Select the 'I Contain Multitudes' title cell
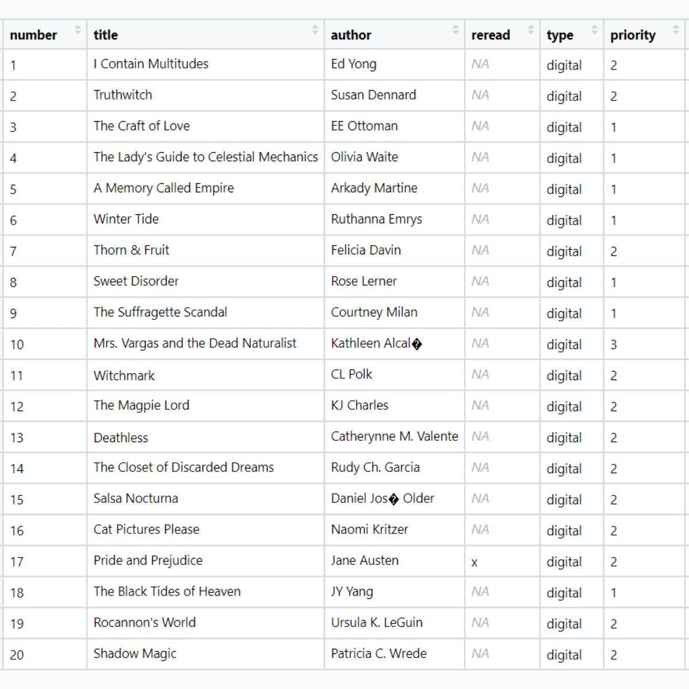Screen dimensions: 689x689 (151, 64)
